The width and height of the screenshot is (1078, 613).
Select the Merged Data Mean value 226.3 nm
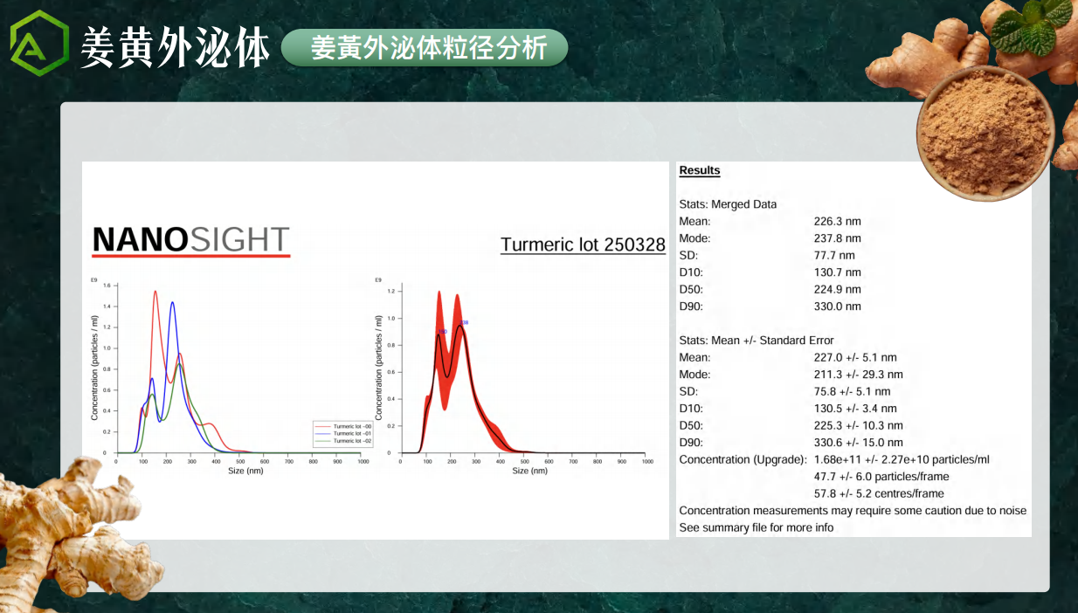(837, 221)
